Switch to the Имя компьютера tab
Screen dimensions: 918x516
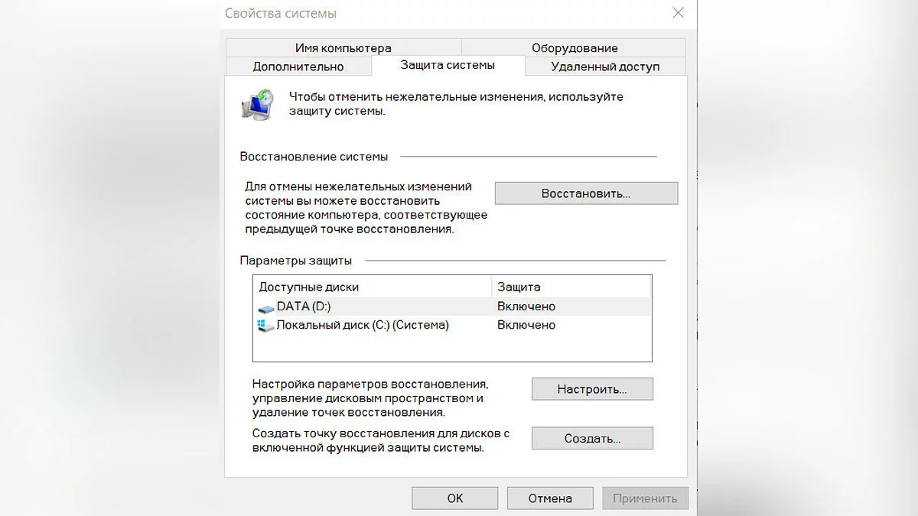coord(343,48)
